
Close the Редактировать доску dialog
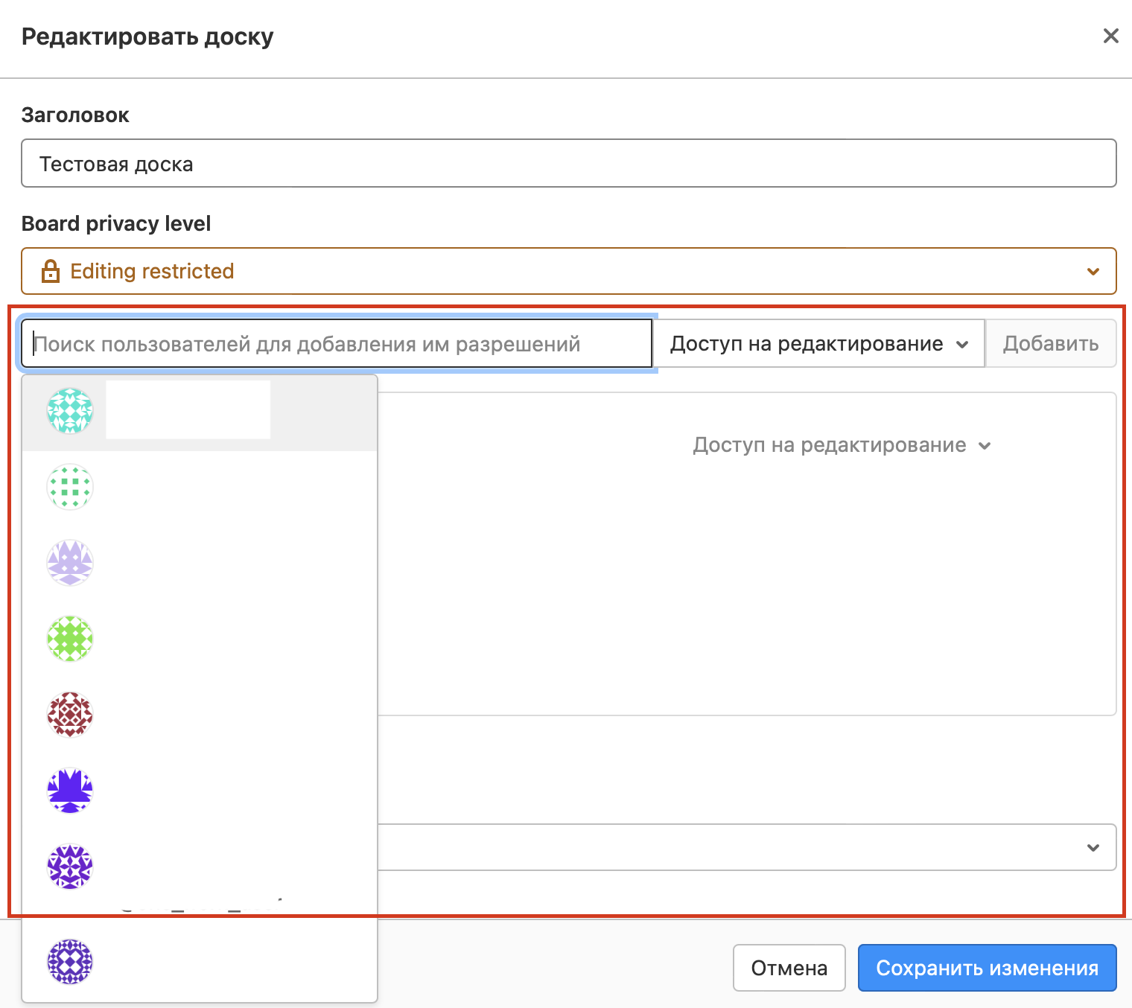coord(1110,36)
